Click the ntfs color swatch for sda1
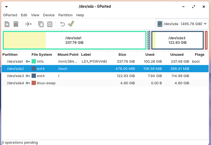 (x=34, y=61)
